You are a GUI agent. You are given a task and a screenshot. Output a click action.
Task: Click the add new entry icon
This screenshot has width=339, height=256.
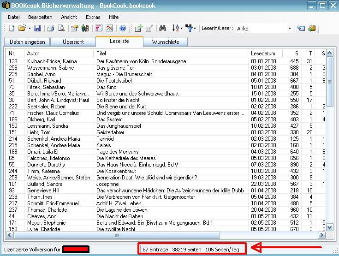138,29
